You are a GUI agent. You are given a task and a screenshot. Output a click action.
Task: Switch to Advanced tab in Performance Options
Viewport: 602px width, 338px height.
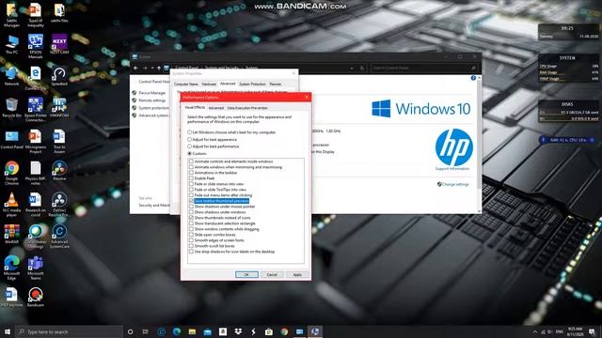[215, 108]
